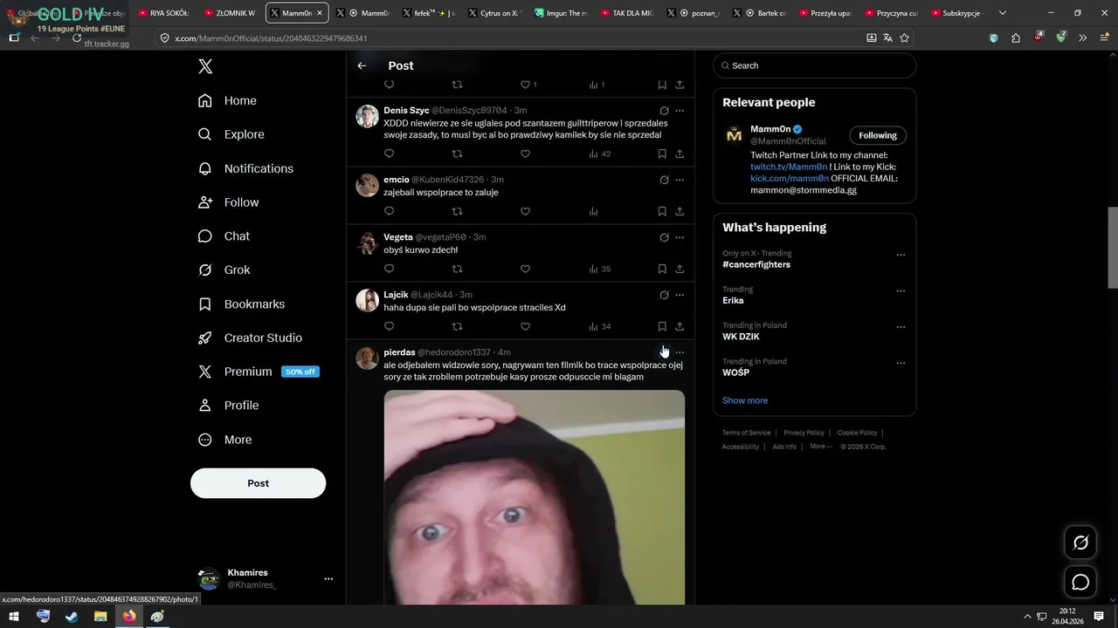Open Steam from the Windows taskbar
Viewport: 1118px width, 628px height.
coord(72,616)
